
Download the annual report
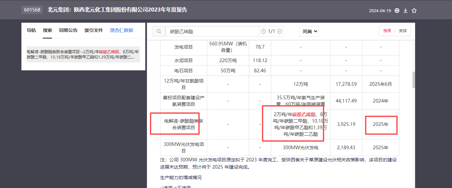(x=406, y=11)
